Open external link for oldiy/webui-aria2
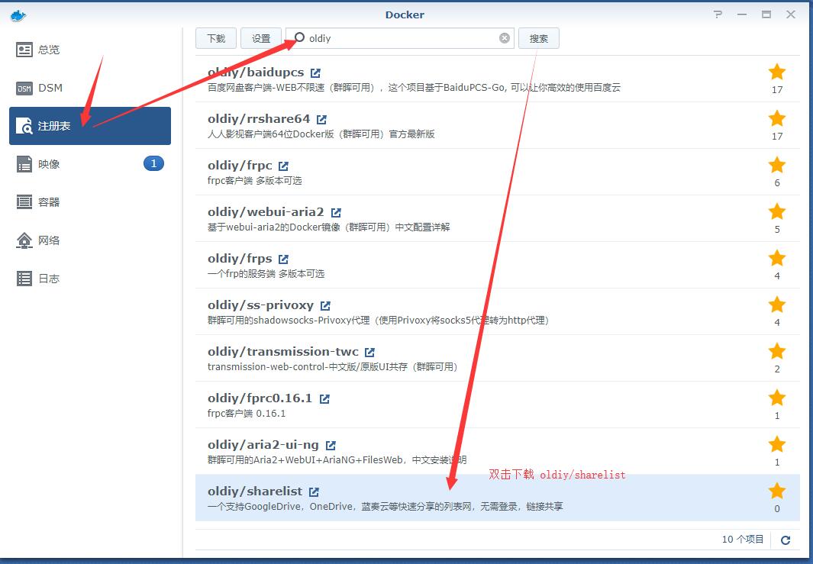The height and width of the screenshot is (564, 813). tap(336, 212)
